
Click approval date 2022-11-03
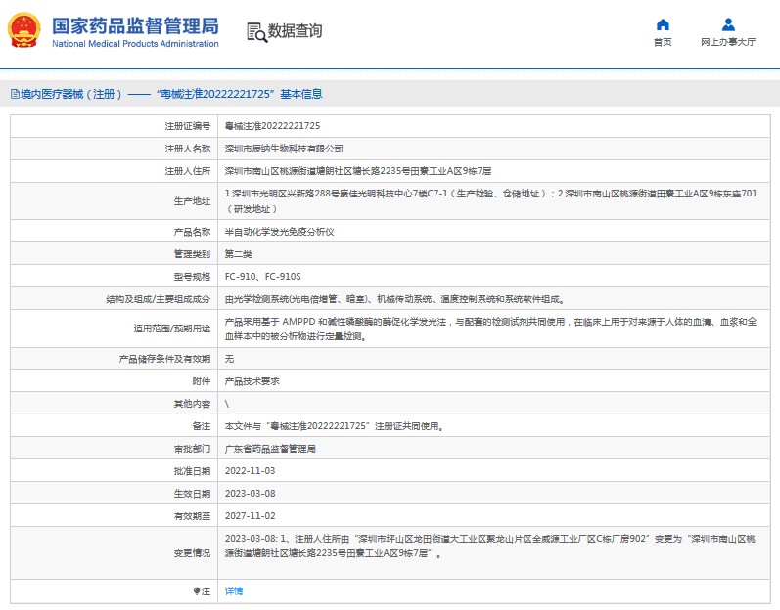(x=250, y=471)
